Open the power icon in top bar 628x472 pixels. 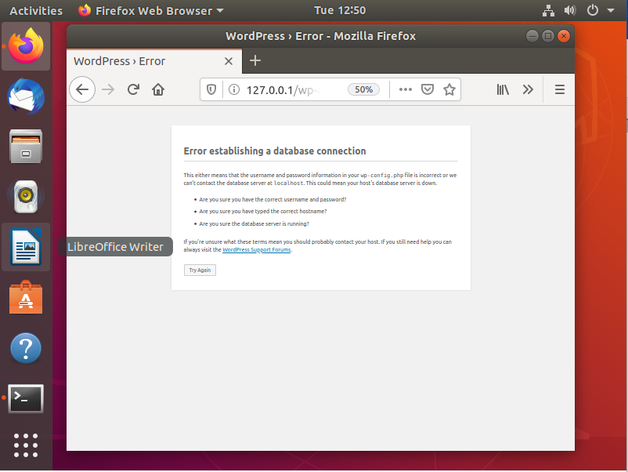(592, 10)
